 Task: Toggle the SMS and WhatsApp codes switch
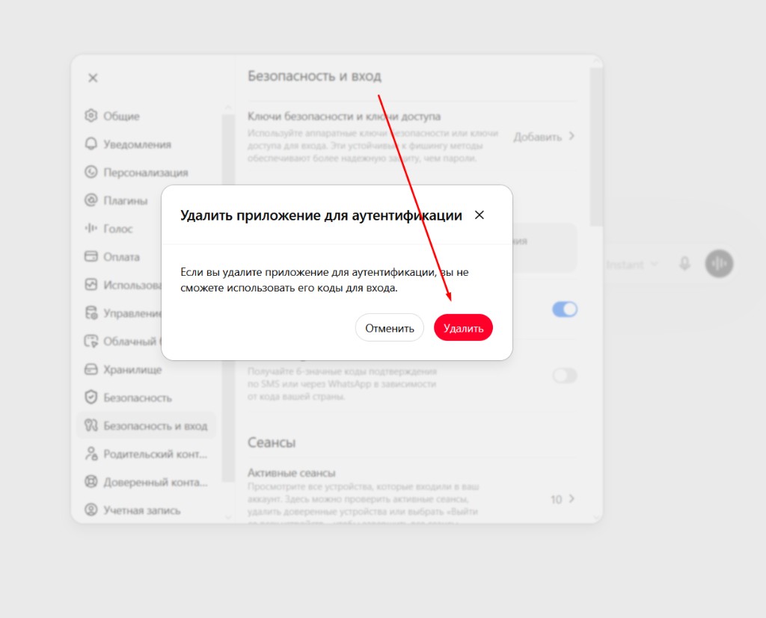pos(565,375)
